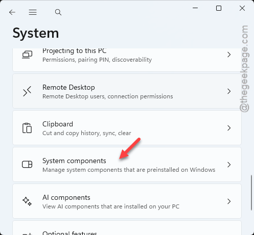Open Optional features entry
The height and width of the screenshot is (235, 254).
click(127, 228)
